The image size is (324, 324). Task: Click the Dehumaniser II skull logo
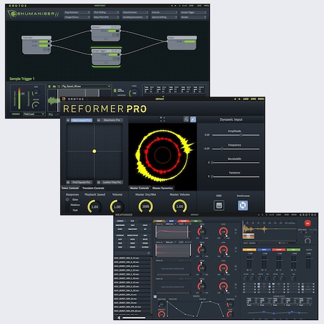tap(12, 14)
